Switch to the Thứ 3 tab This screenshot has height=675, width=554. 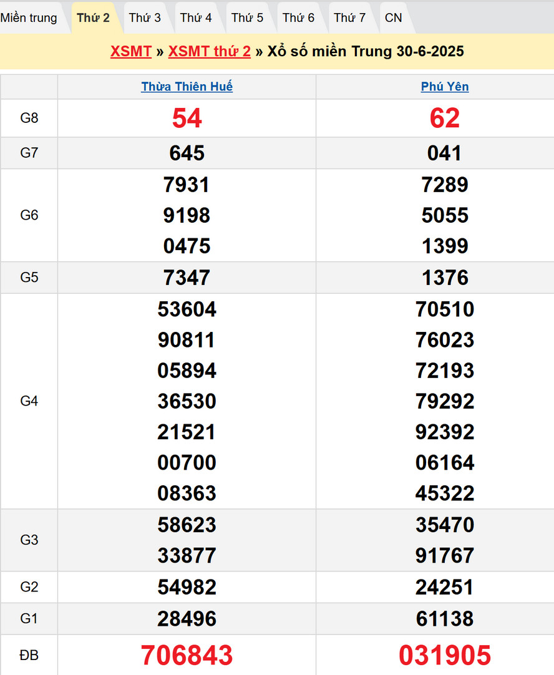[145, 17]
